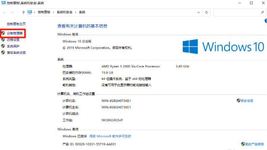
Task: Open 控制面板主页 link
Action: click(16, 24)
